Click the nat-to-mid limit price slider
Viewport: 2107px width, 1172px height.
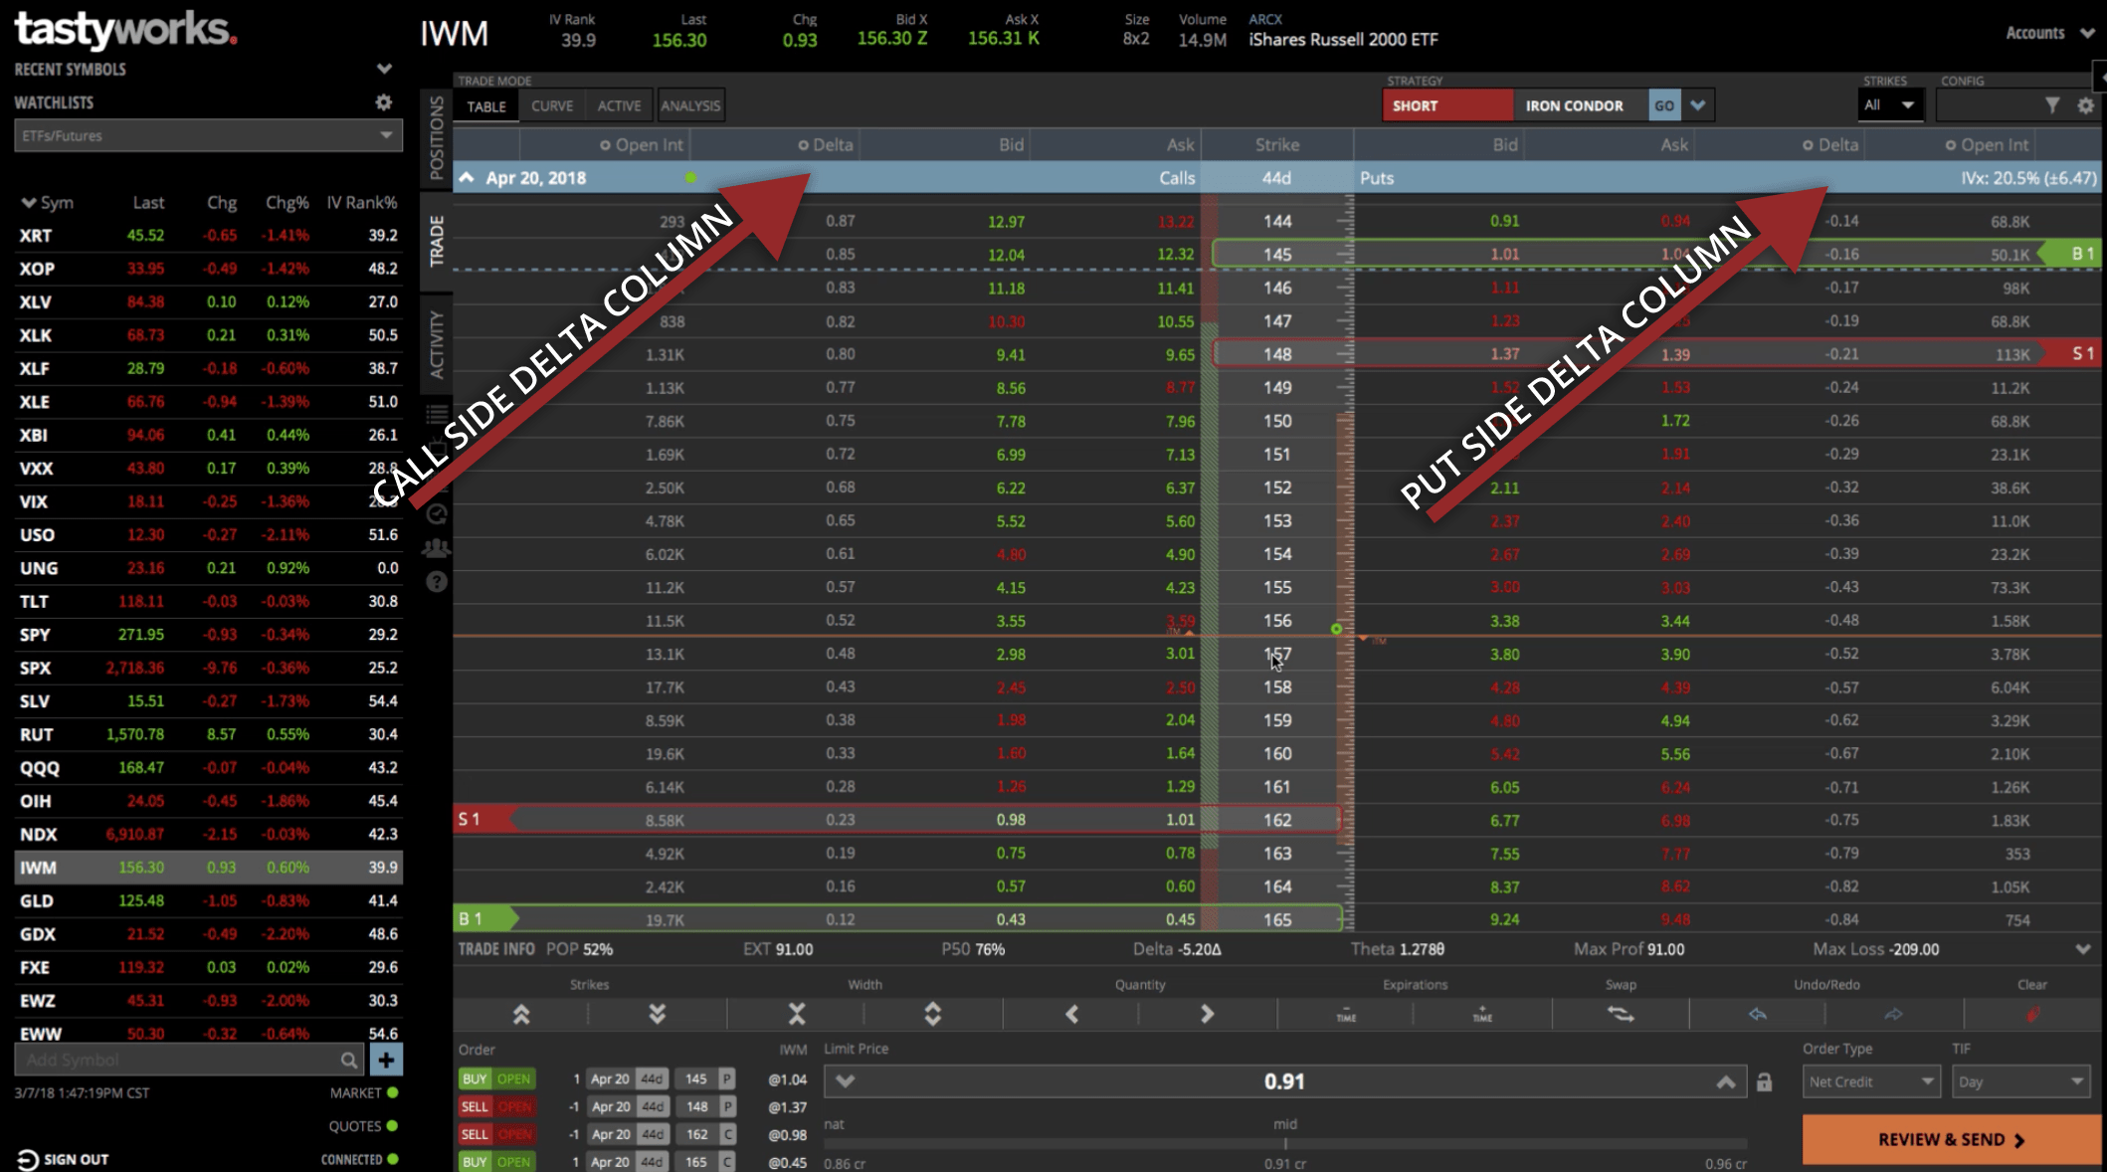click(1285, 1144)
